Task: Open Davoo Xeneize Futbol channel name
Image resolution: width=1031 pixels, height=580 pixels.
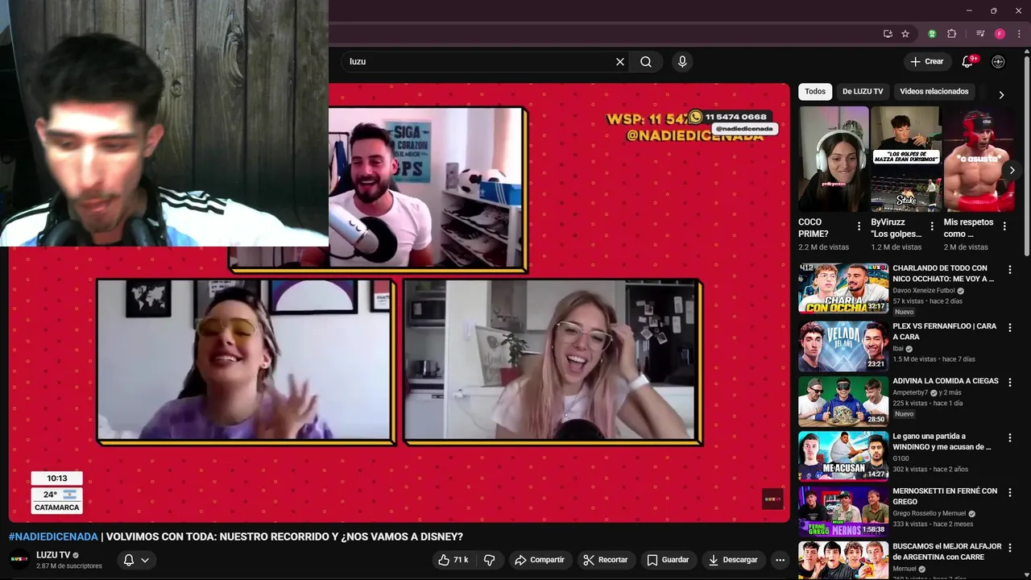Action: pos(923,290)
